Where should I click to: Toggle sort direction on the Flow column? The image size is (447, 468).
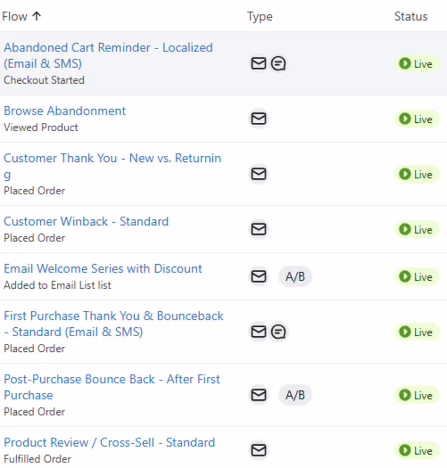tap(22, 16)
